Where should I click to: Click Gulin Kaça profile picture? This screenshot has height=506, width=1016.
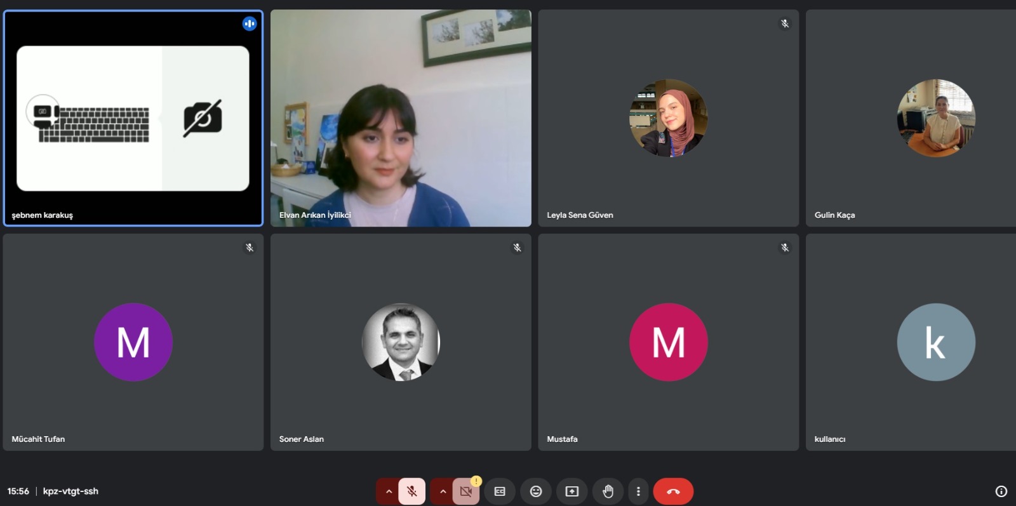(x=936, y=118)
